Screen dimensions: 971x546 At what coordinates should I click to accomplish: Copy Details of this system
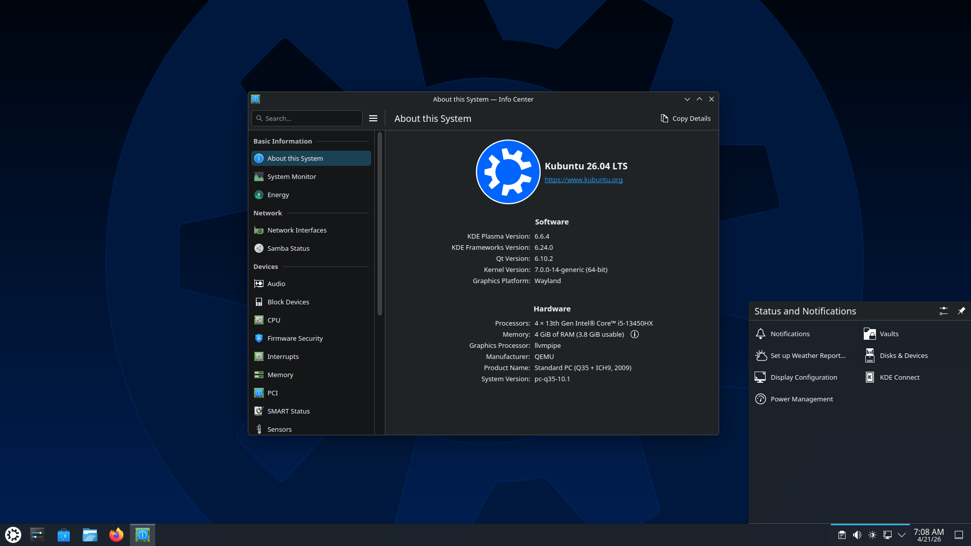pos(685,118)
